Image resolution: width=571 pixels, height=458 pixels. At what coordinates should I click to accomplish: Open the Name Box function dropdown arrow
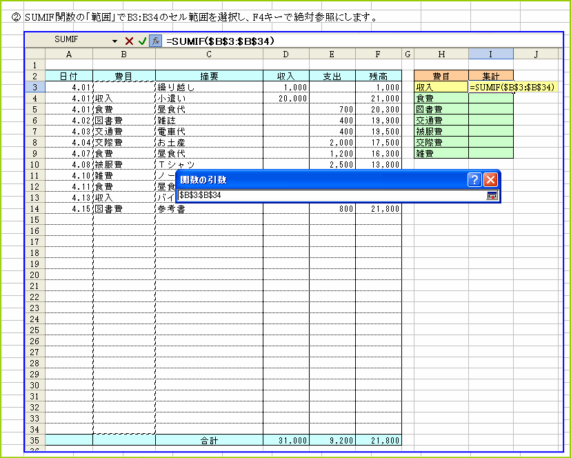point(114,41)
